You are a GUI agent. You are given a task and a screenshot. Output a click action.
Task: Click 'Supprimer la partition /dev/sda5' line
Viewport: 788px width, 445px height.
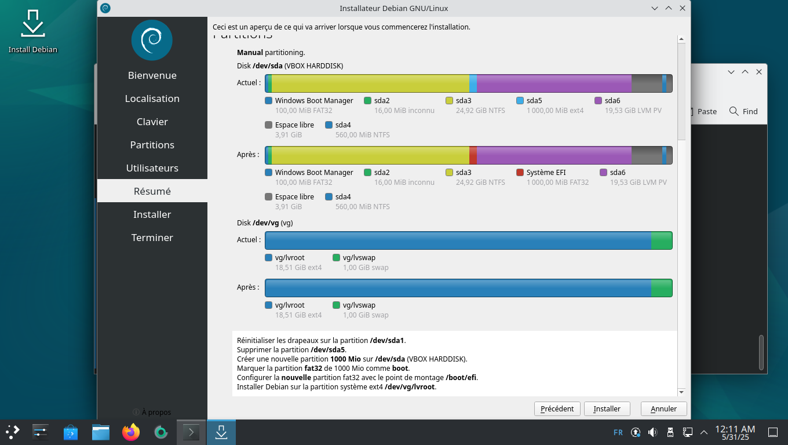point(291,350)
